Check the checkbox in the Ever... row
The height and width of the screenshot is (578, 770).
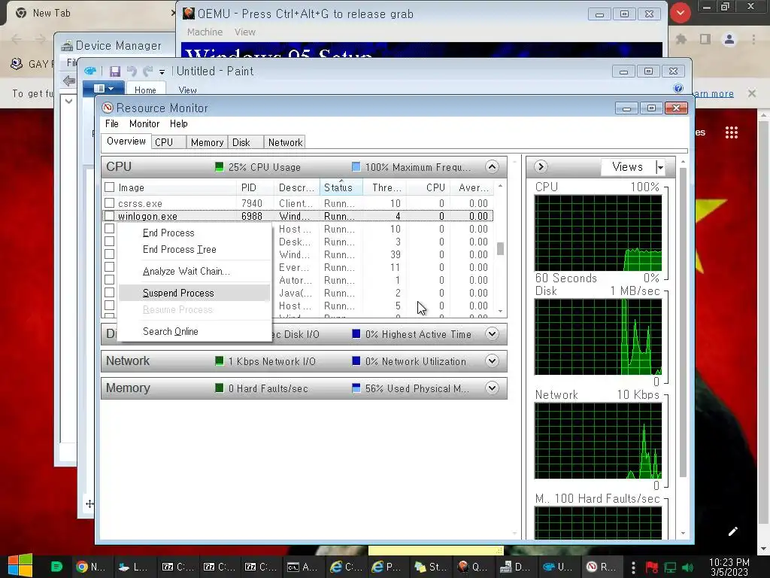click(x=110, y=267)
